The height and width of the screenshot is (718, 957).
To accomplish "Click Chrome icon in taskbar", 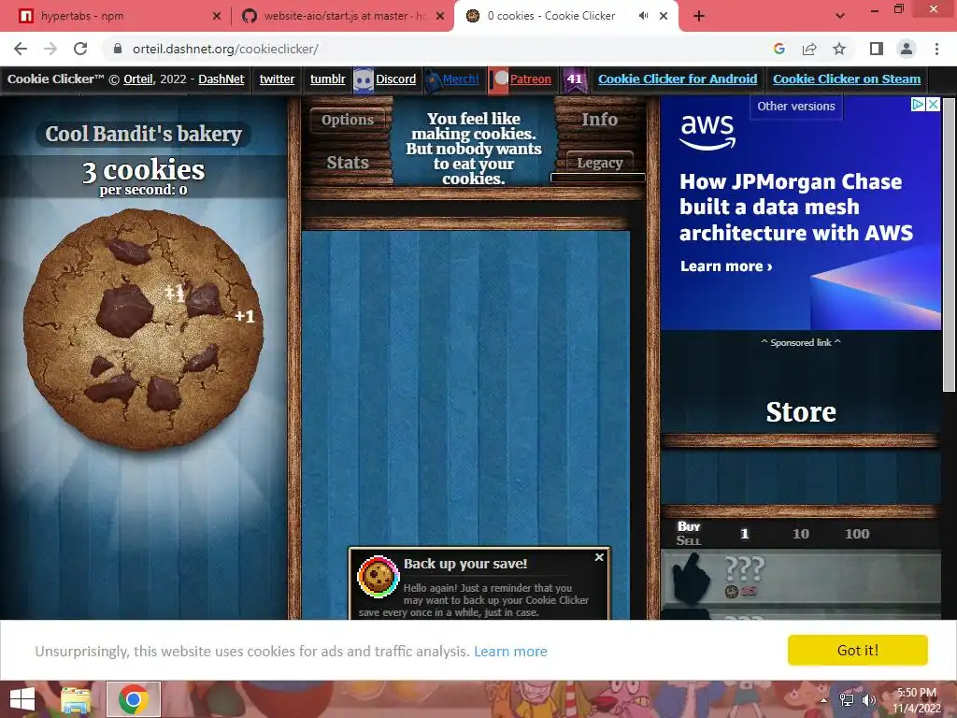I will (134, 699).
